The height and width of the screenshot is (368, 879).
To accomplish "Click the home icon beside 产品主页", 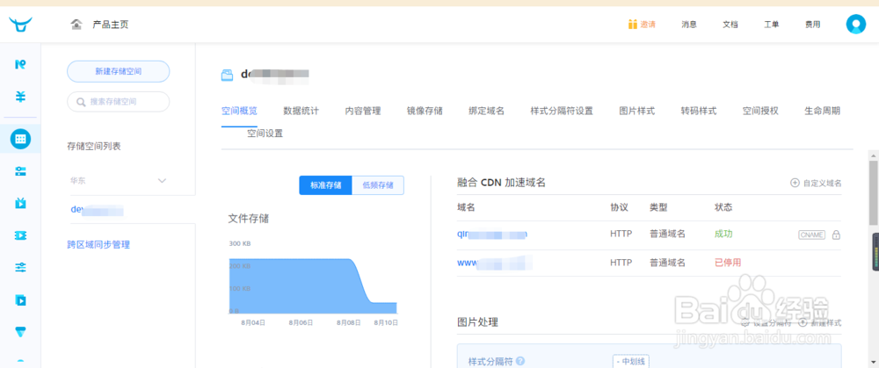I will (x=76, y=24).
